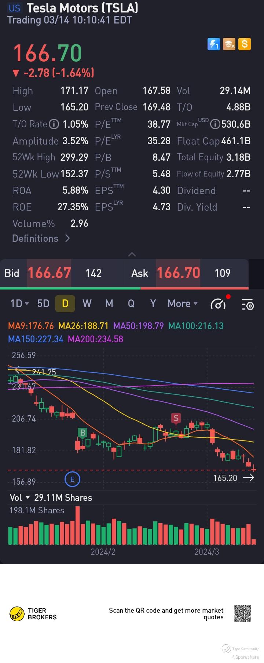This screenshot has width=264, height=663.
Task: Tap the MA26:188.71 indicator label
Action: point(83,326)
